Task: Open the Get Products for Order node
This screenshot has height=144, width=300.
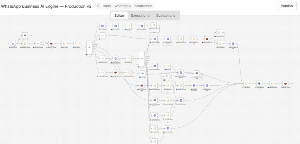Action: pyautogui.click(x=142, y=86)
